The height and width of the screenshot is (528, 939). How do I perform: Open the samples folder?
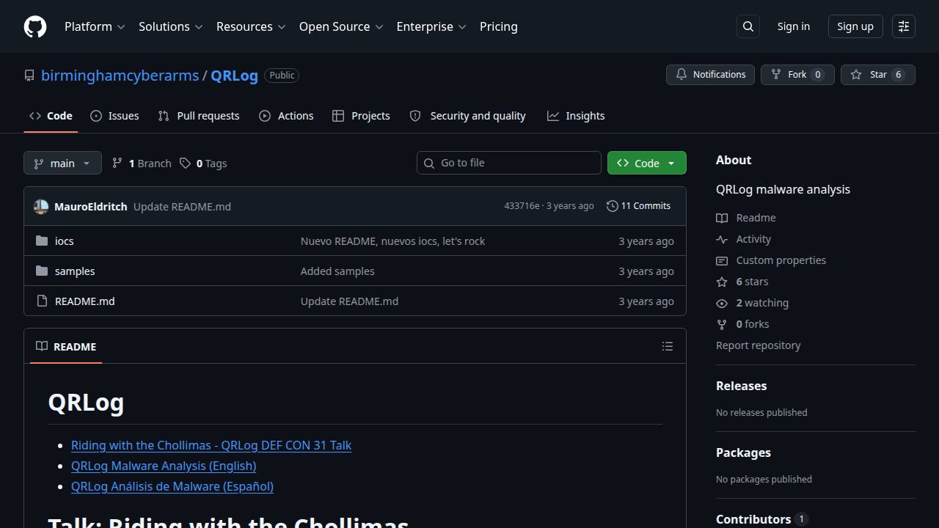(75, 271)
